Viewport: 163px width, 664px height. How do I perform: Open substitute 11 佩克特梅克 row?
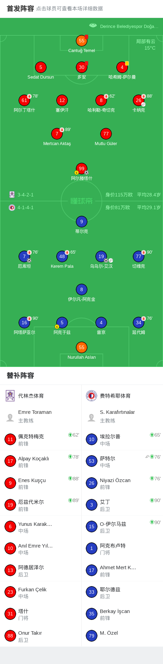41,439
